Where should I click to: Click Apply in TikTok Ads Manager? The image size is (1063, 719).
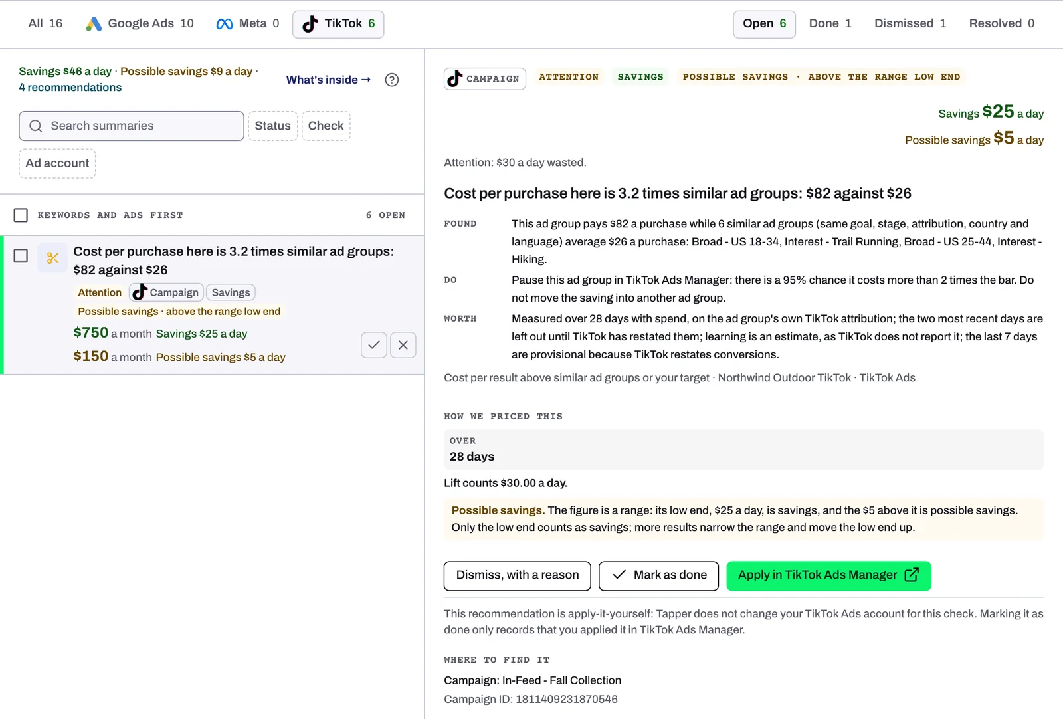pyautogui.click(x=829, y=575)
